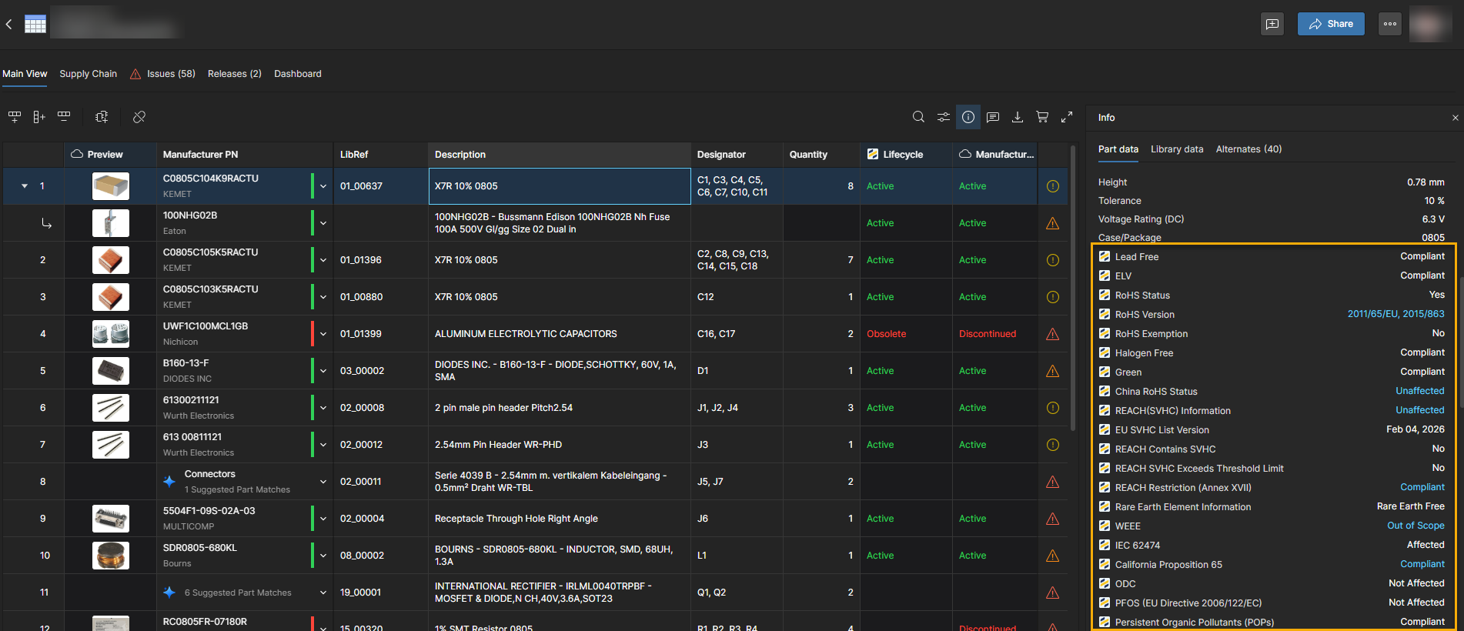Click the unlink part icon
The height and width of the screenshot is (631, 1464).
(139, 117)
